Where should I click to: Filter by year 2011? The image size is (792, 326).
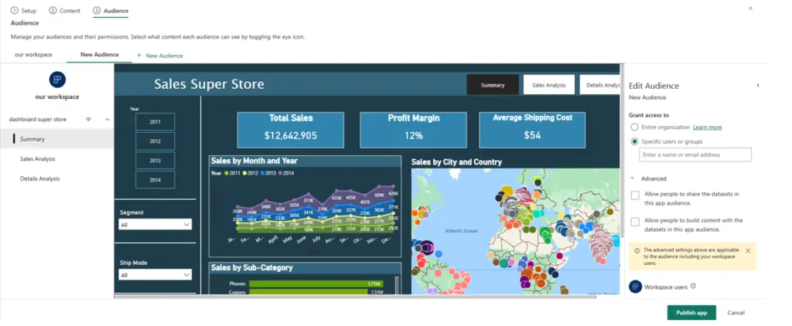(x=155, y=121)
